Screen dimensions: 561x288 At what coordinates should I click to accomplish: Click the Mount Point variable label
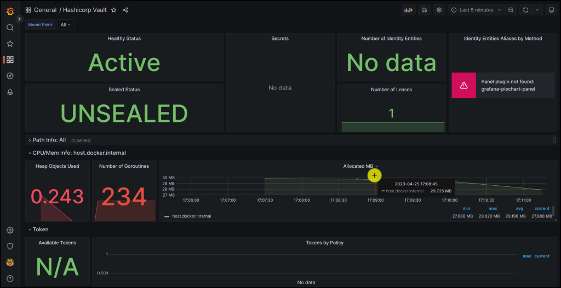(41, 25)
